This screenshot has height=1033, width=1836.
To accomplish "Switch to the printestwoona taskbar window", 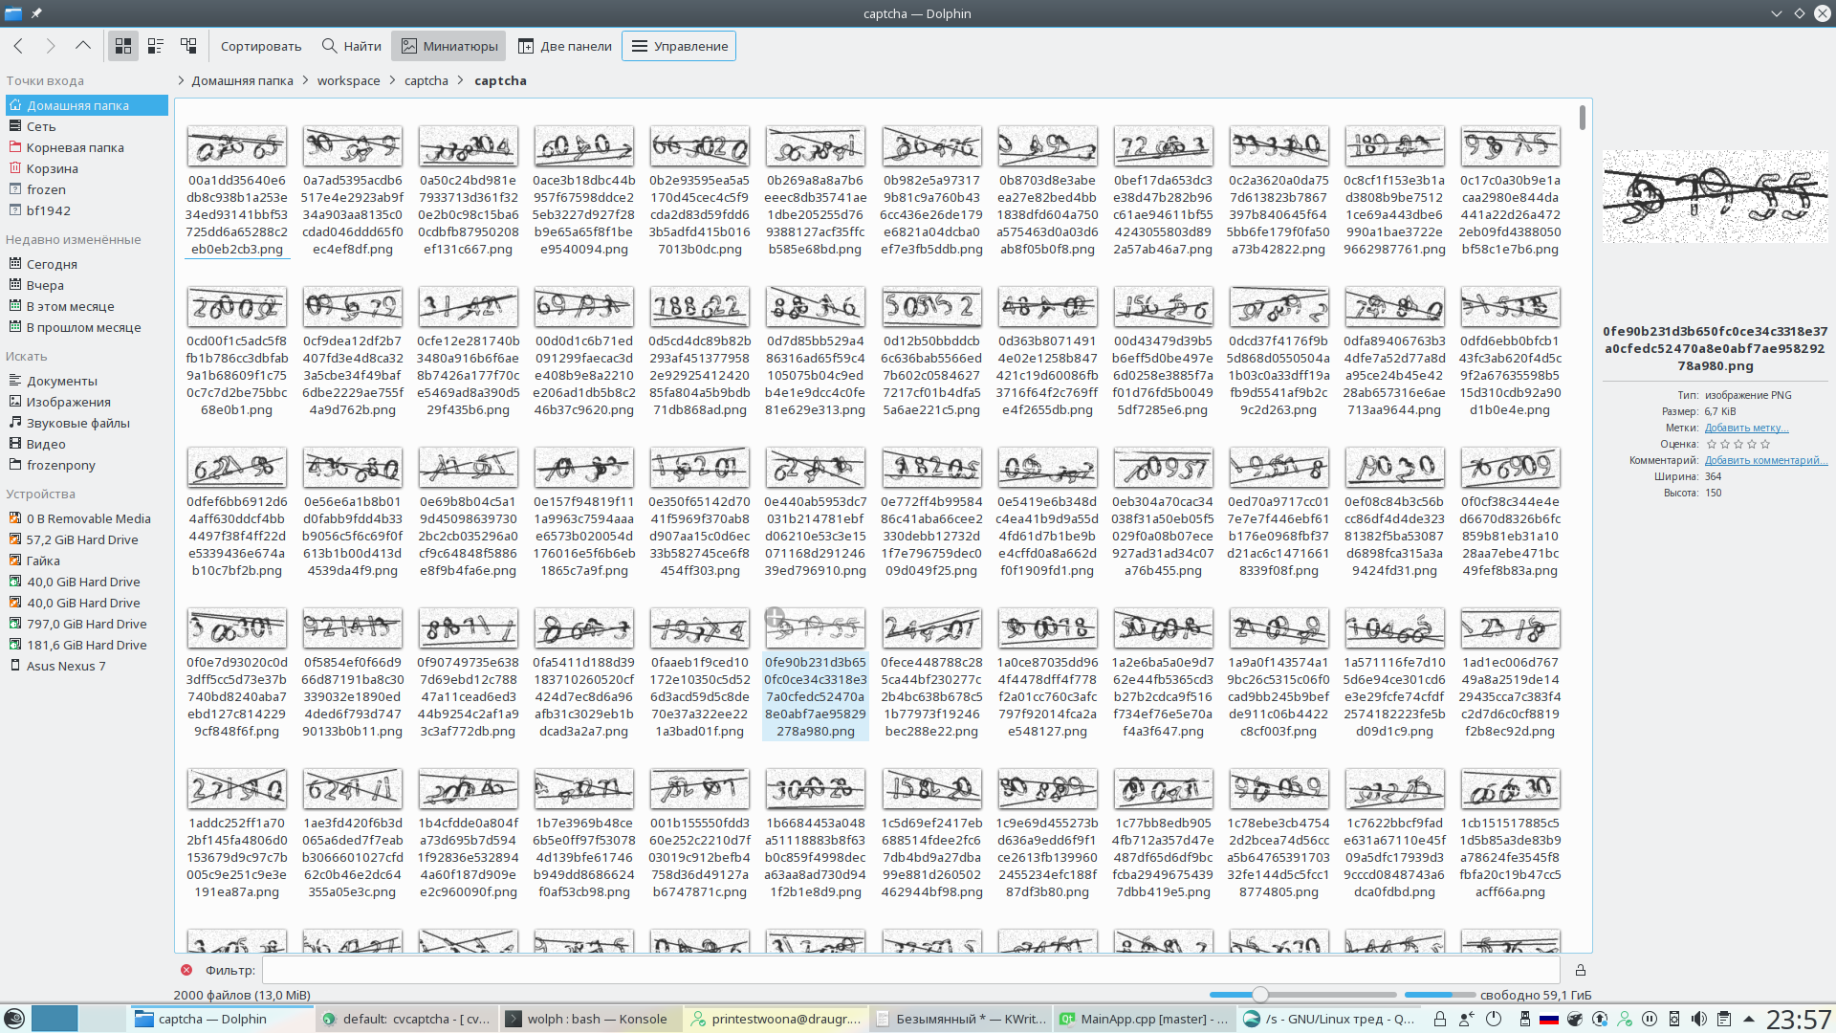I will (x=776, y=1019).
